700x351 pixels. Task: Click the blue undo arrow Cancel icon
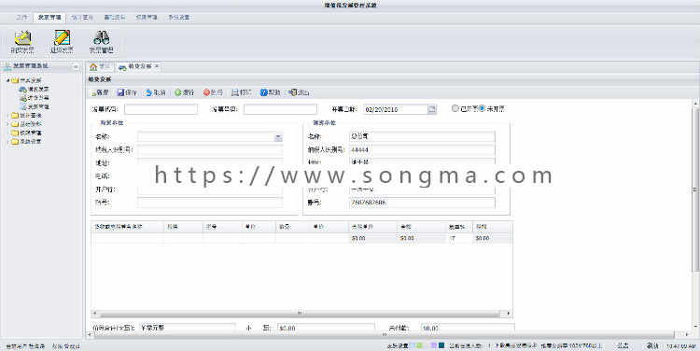tap(148, 92)
